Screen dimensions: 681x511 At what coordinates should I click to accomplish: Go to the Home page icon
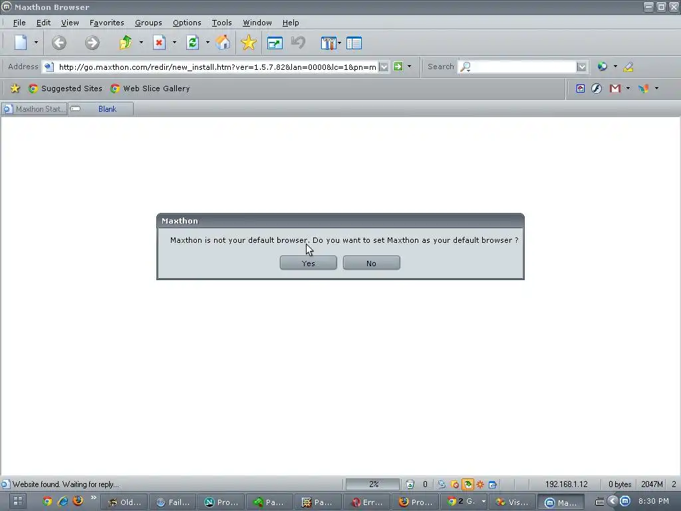click(x=223, y=43)
